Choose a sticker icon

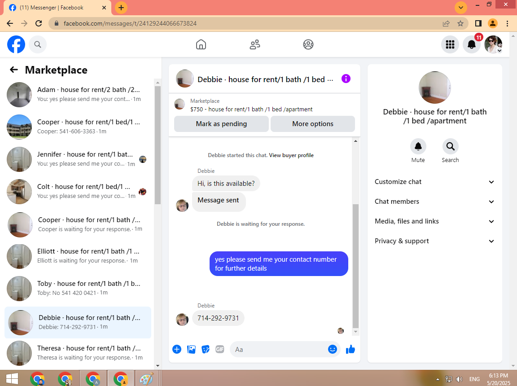206,349
